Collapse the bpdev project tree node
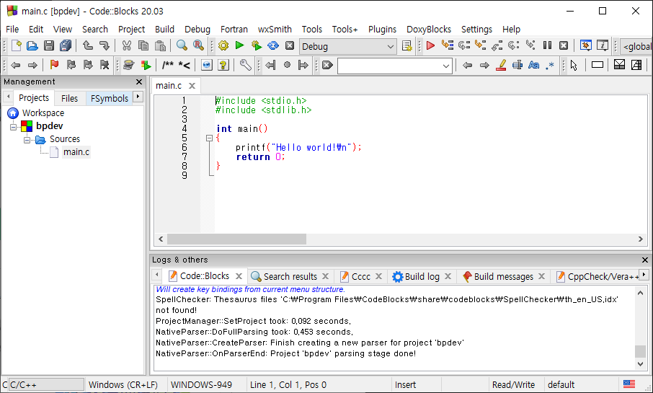This screenshot has height=393, width=653. coord(13,126)
